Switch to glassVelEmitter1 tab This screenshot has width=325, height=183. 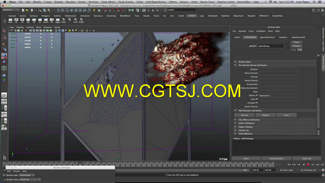[267, 37]
